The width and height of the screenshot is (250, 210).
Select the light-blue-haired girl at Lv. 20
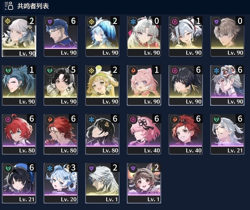coord(61,183)
